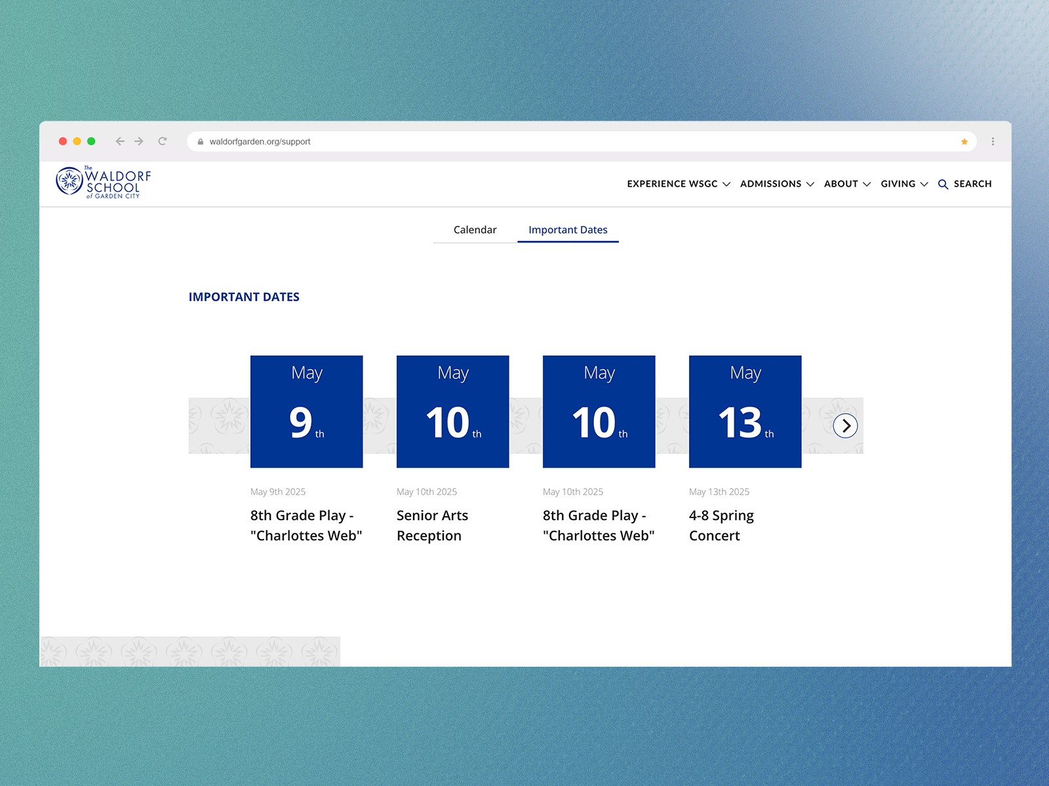This screenshot has width=1049, height=786.
Task: Open the GIVING menu item
Action: pyautogui.click(x=898, y=184)
